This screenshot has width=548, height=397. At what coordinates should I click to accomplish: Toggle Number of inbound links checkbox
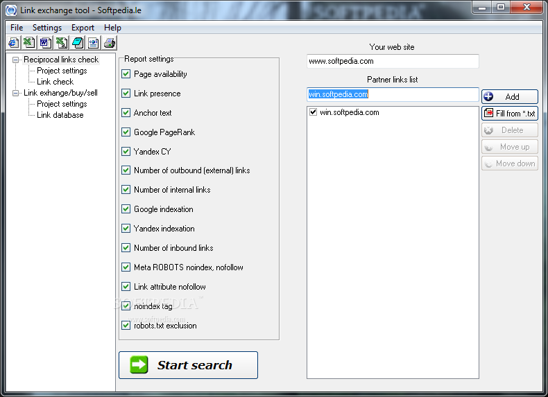(x=126, y=248)
